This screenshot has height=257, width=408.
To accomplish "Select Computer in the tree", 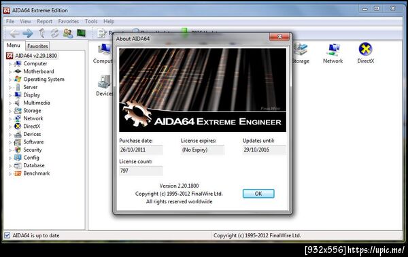I will click(x=35, y=63).
